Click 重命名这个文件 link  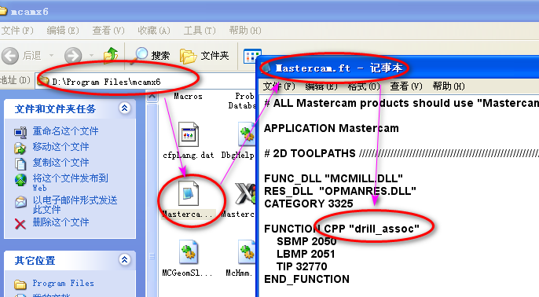tap(65, 131)
